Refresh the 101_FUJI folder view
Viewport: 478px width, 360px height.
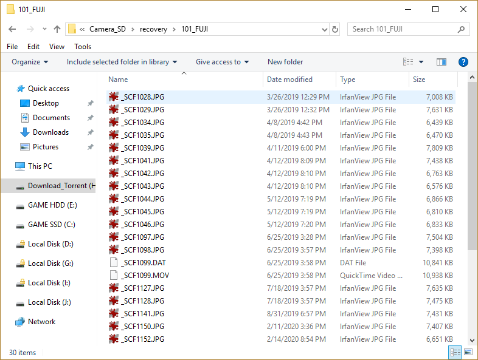(x=335, y=29)
